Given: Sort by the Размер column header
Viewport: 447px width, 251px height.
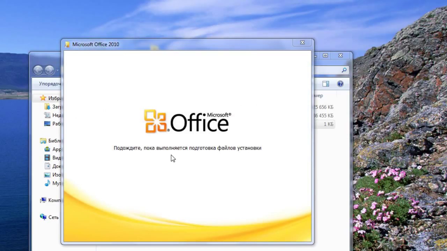Looking at the screenshot, I should click(x=318, y=96).
